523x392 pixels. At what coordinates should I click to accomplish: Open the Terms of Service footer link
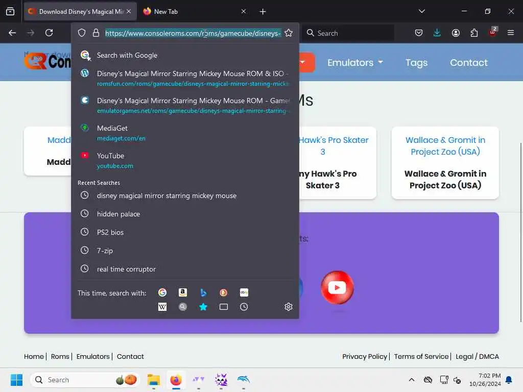421,356
